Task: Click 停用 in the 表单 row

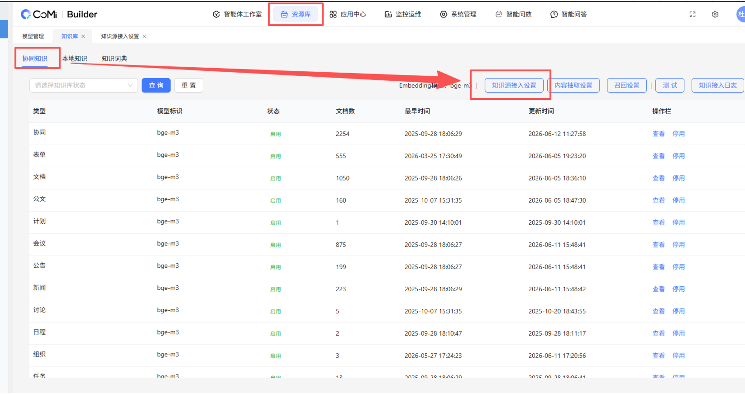Action: coord(678,156)
